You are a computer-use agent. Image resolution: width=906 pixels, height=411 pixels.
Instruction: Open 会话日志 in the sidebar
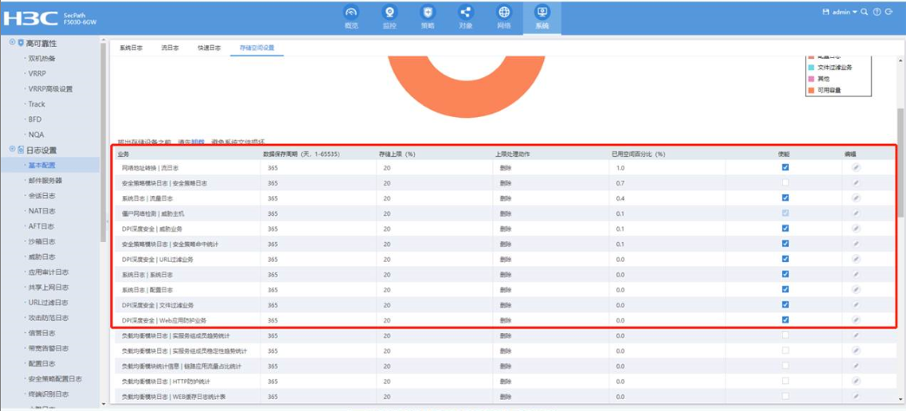tap(43, 196)
